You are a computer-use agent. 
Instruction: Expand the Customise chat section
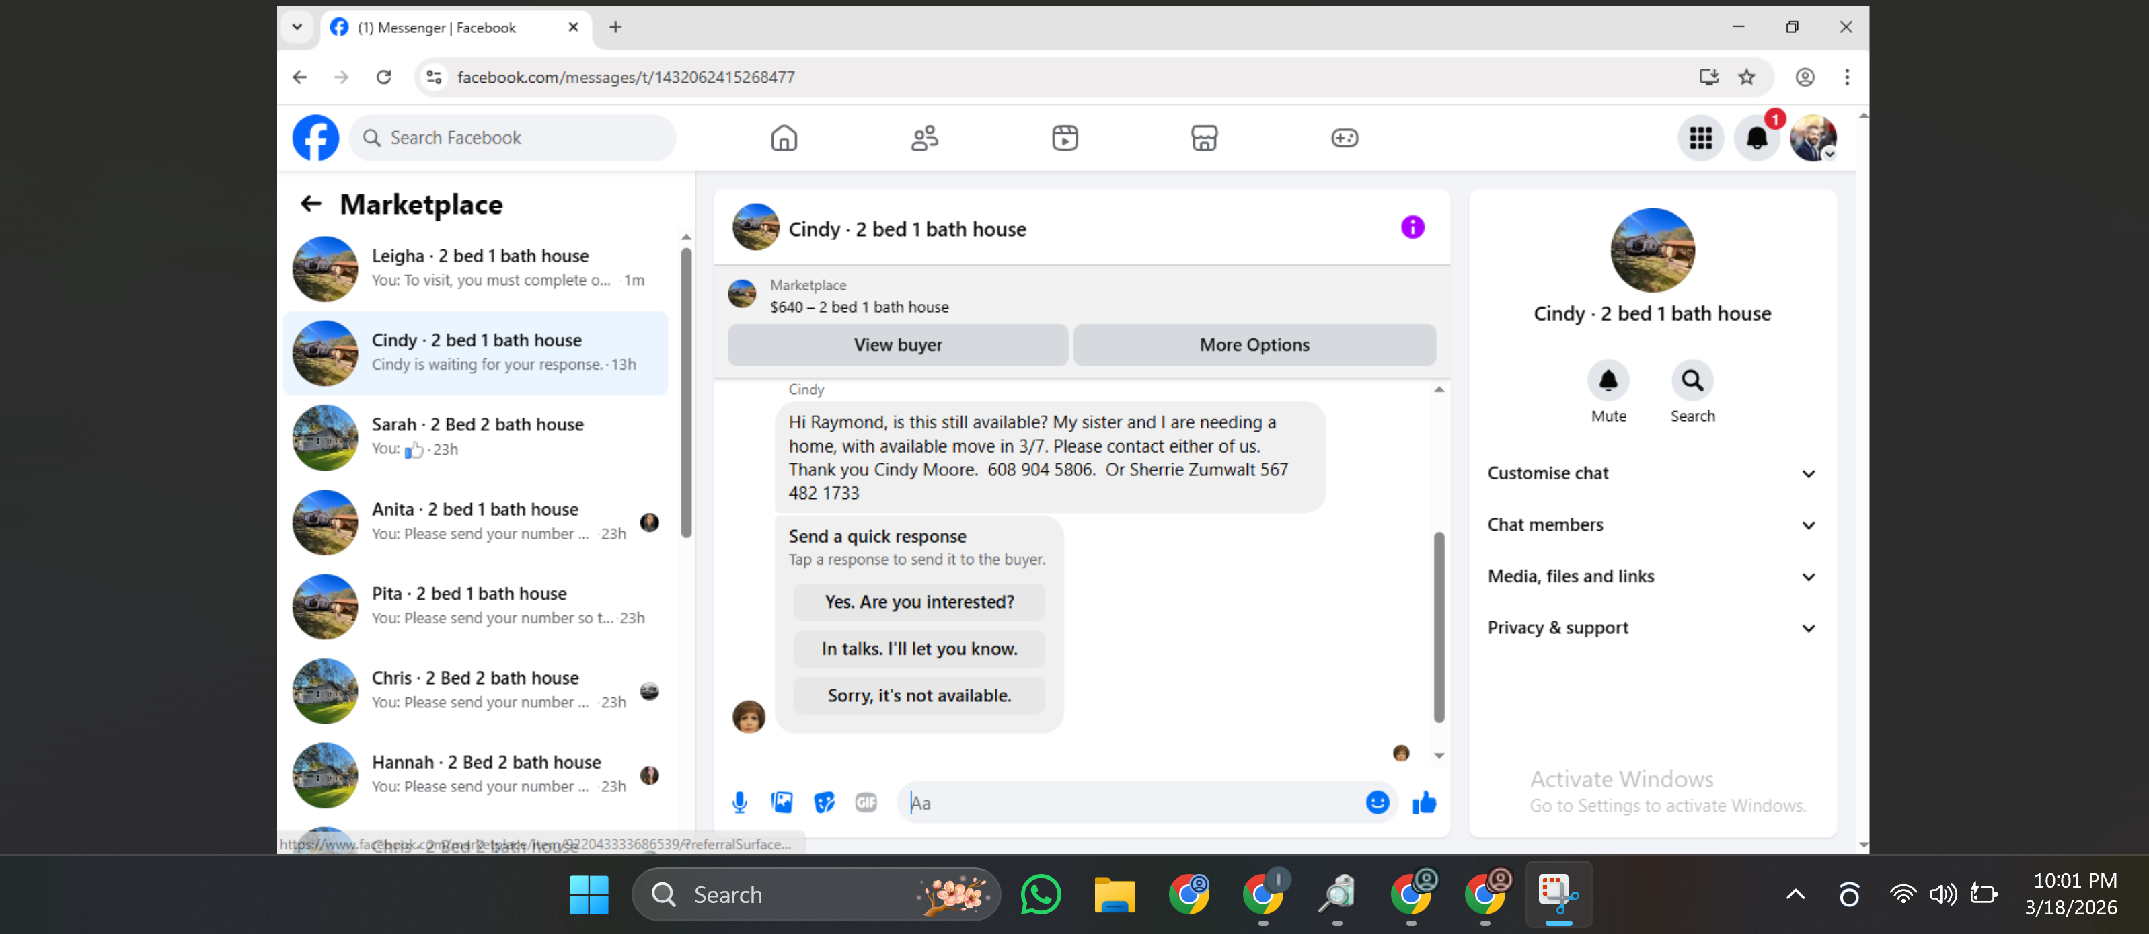tap(1651, 473)
